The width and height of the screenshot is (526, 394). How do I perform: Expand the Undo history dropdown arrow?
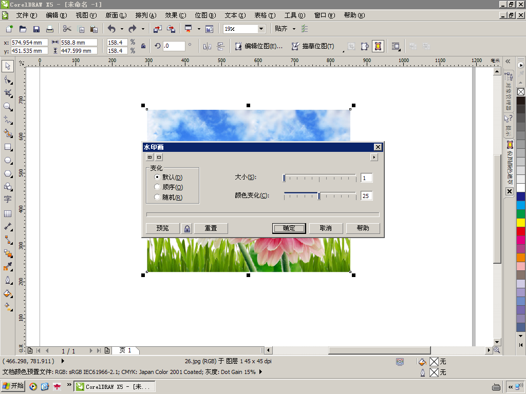tap(122, 29)
